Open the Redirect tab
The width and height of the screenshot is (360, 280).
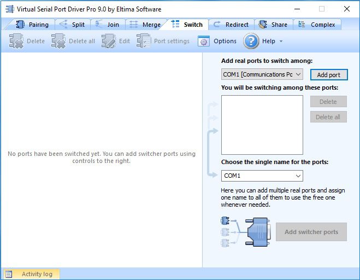coord(231,25)
